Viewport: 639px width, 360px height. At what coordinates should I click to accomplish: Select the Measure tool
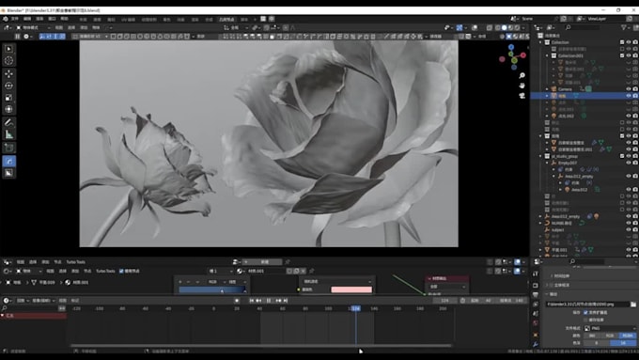8,134
